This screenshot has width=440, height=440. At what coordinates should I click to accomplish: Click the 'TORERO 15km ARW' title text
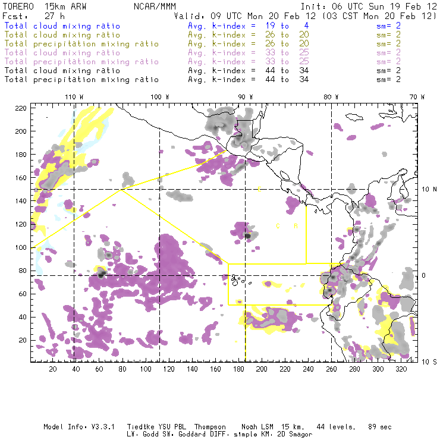[45, 7]
